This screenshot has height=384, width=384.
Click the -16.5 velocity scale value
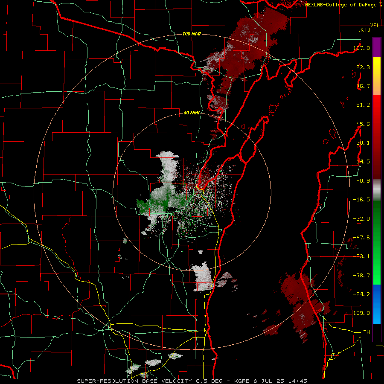[x=361, y=200]
